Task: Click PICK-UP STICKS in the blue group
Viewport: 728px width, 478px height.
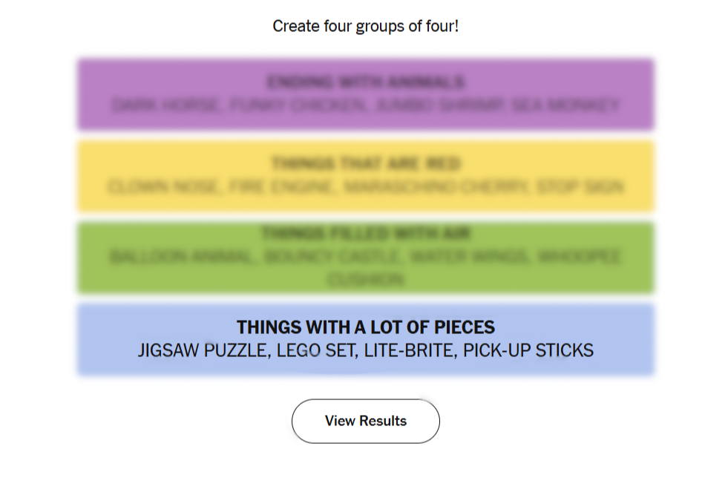Action: (528, 350)
